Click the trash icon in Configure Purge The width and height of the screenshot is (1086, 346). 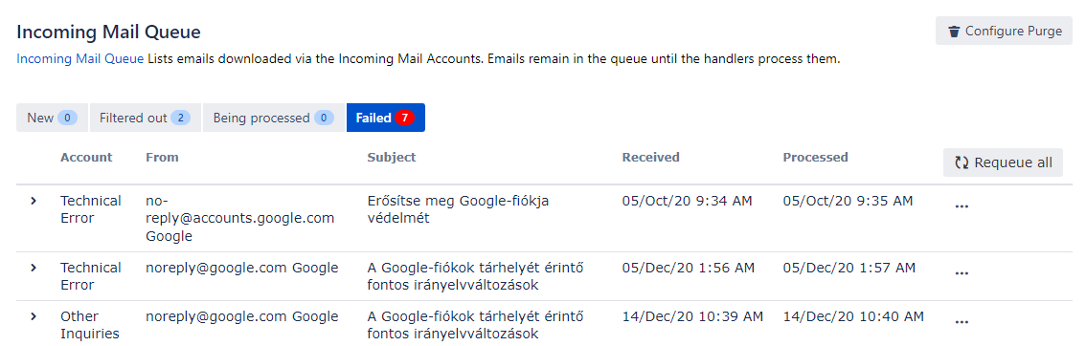[x=955, y=32]
